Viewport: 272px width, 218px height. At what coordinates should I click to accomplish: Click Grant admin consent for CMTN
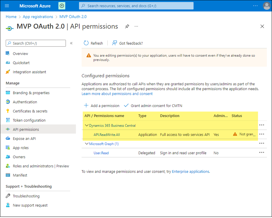(153, 106)
